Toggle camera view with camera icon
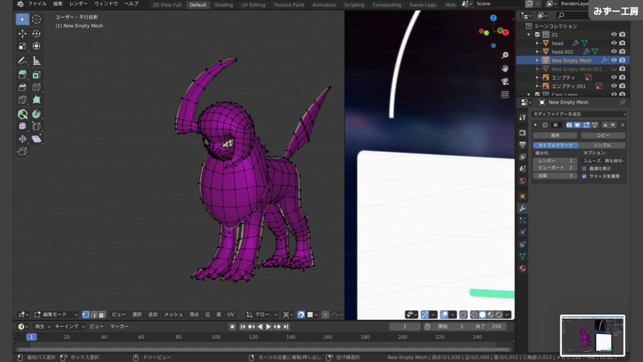This screenshot has width=643, height=362. tap(505, 81)
